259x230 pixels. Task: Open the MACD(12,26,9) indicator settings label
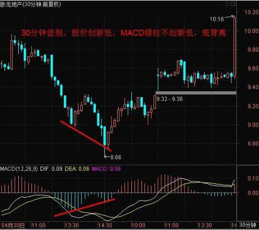point(19,169)
